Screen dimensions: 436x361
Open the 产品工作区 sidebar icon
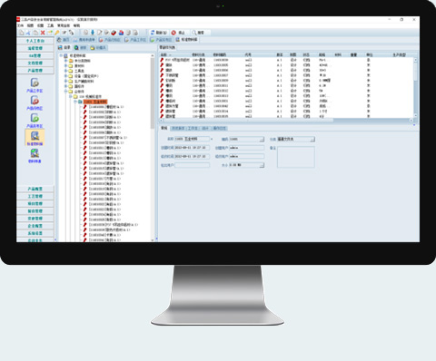coord(35,85)
